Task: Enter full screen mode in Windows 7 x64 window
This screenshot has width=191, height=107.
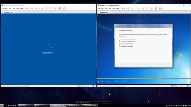Action: [x=149, y=9]
